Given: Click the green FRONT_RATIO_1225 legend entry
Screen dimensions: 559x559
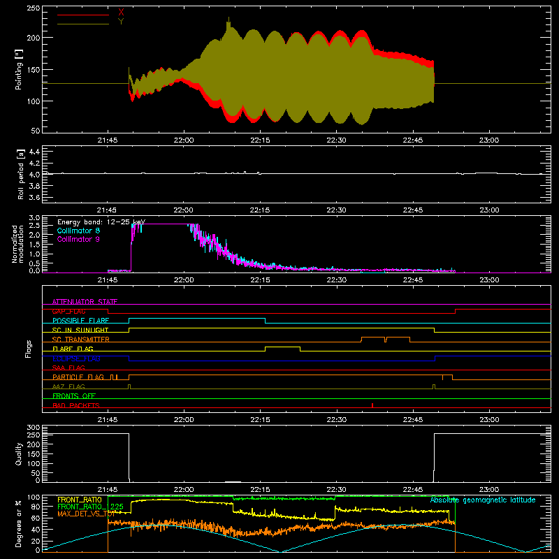Looking at the screenshot, I should click(x=90, y=506).
